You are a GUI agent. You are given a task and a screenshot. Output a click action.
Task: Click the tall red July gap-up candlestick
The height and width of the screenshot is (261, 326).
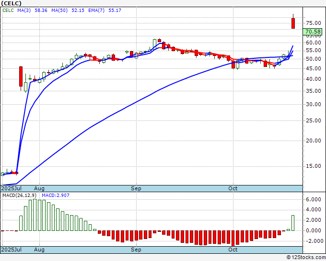point(21,76)
